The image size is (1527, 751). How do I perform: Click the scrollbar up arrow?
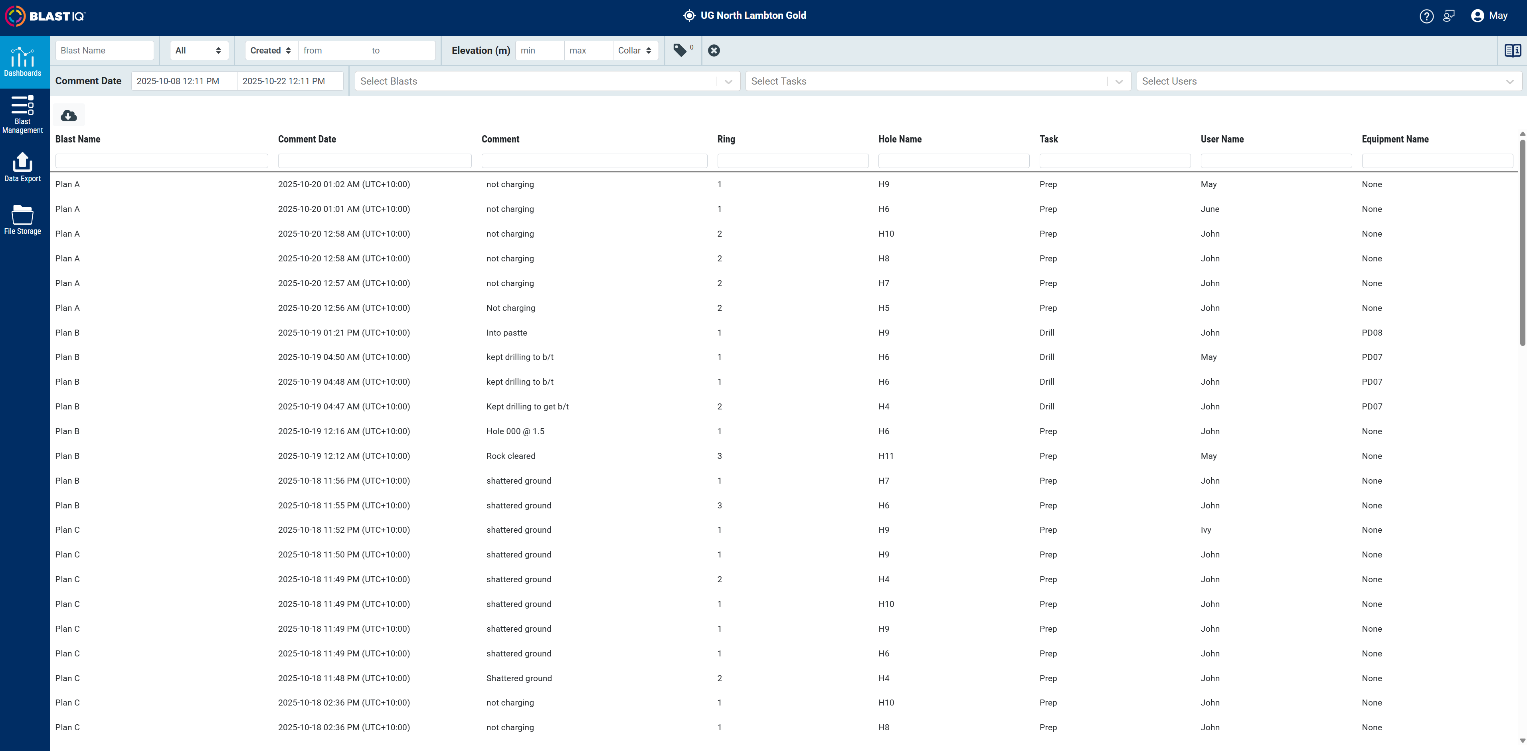pos(1522,134)
